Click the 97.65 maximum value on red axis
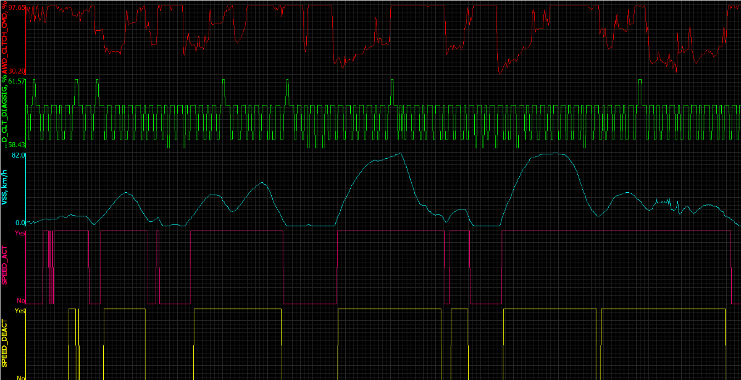 point(17,7)
